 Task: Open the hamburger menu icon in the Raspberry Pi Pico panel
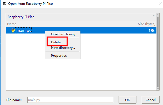(154, 16)
